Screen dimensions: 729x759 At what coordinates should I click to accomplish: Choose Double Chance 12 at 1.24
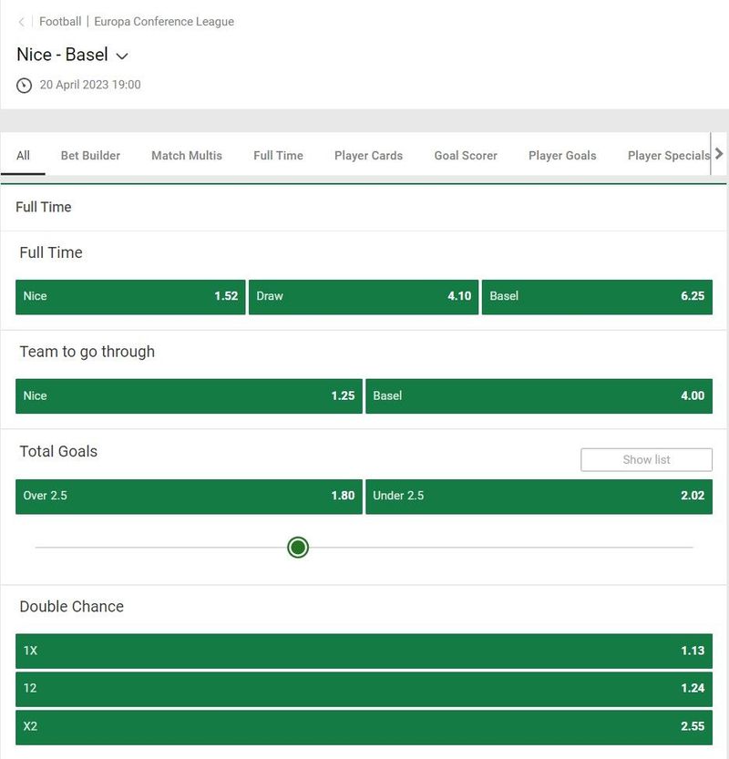point(364,689)
